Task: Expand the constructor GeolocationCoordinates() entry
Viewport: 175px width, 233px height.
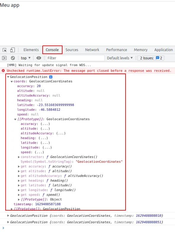Action: [x=19, y=157]
